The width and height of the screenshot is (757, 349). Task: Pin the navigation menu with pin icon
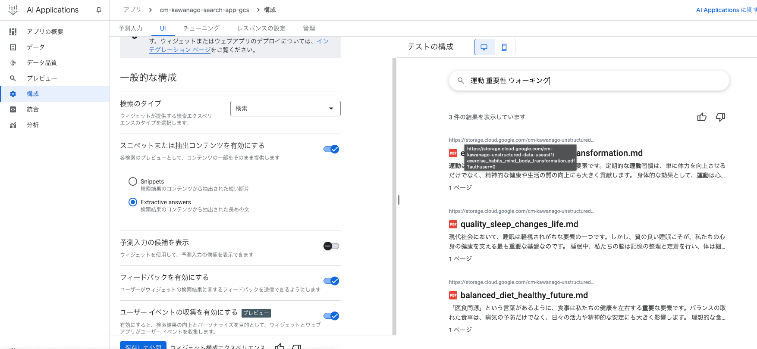coord(99,10)
